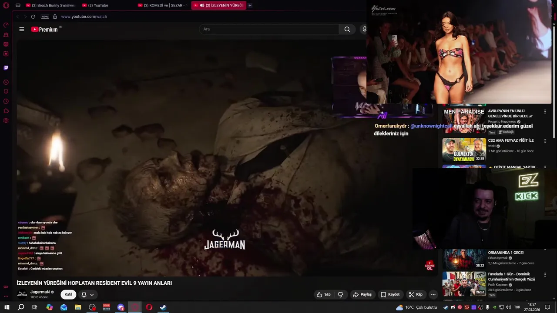This screenshot has height=313, width=557.
Task: View site security lock info
Action: (x=55, y=17)
